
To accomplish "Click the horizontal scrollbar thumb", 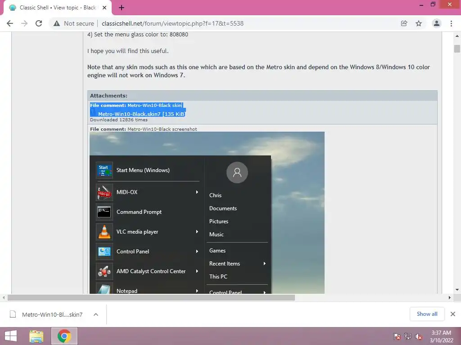I will (x=151, y=297).
